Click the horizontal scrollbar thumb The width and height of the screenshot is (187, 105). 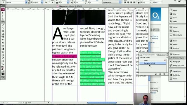coord(102,103)
